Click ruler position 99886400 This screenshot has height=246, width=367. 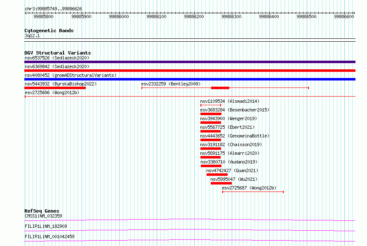[x=269, y=17]
